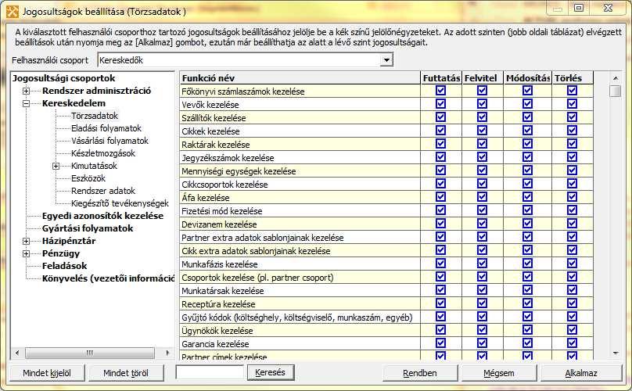Click the Törlés column header
This screenshot has height=391, width=632.
[x=573, y=77]
